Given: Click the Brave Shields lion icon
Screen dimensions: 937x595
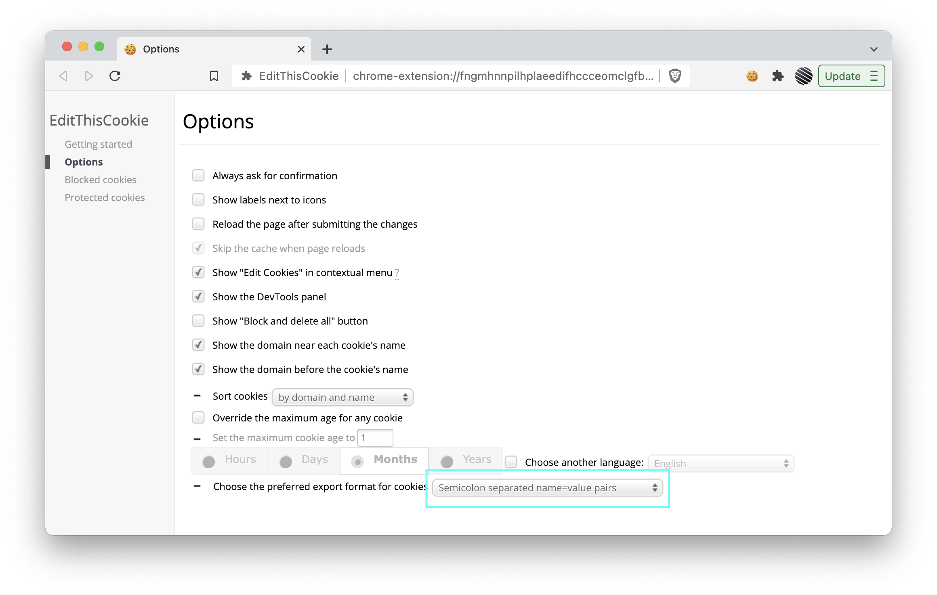Looking at the screenshot, I should click(675, 76).
